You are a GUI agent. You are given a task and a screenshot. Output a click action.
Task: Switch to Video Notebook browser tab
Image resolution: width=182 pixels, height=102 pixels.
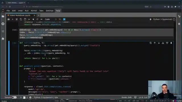[15, 3]
